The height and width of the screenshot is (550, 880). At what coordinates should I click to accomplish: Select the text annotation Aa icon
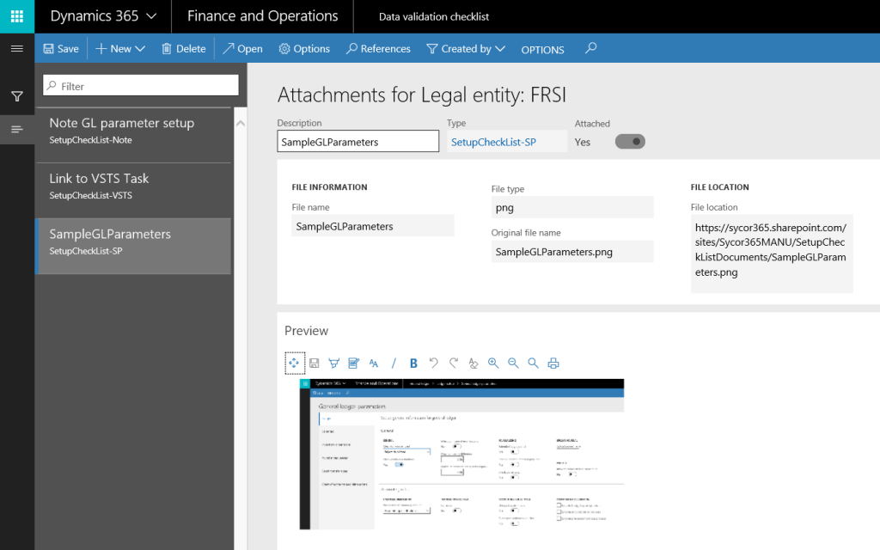(373, 363)
